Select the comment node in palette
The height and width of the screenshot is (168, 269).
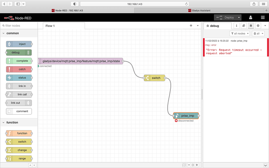tap(19, 111)
